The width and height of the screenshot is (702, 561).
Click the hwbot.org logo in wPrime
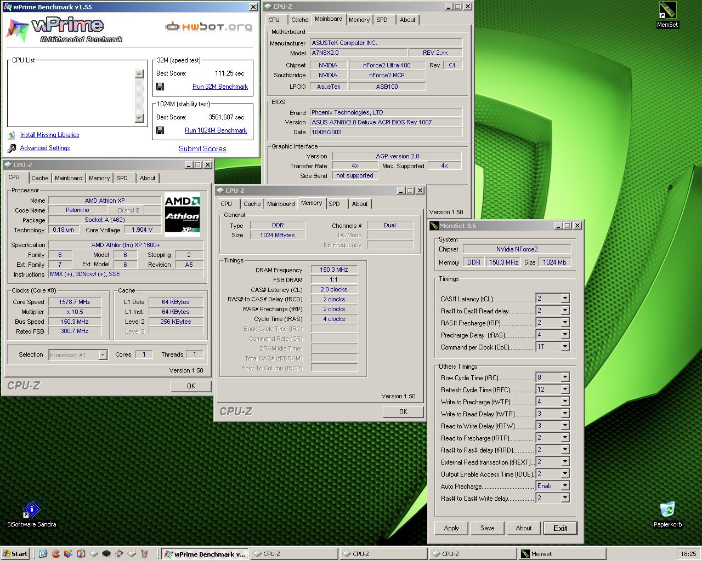[209, 26]
